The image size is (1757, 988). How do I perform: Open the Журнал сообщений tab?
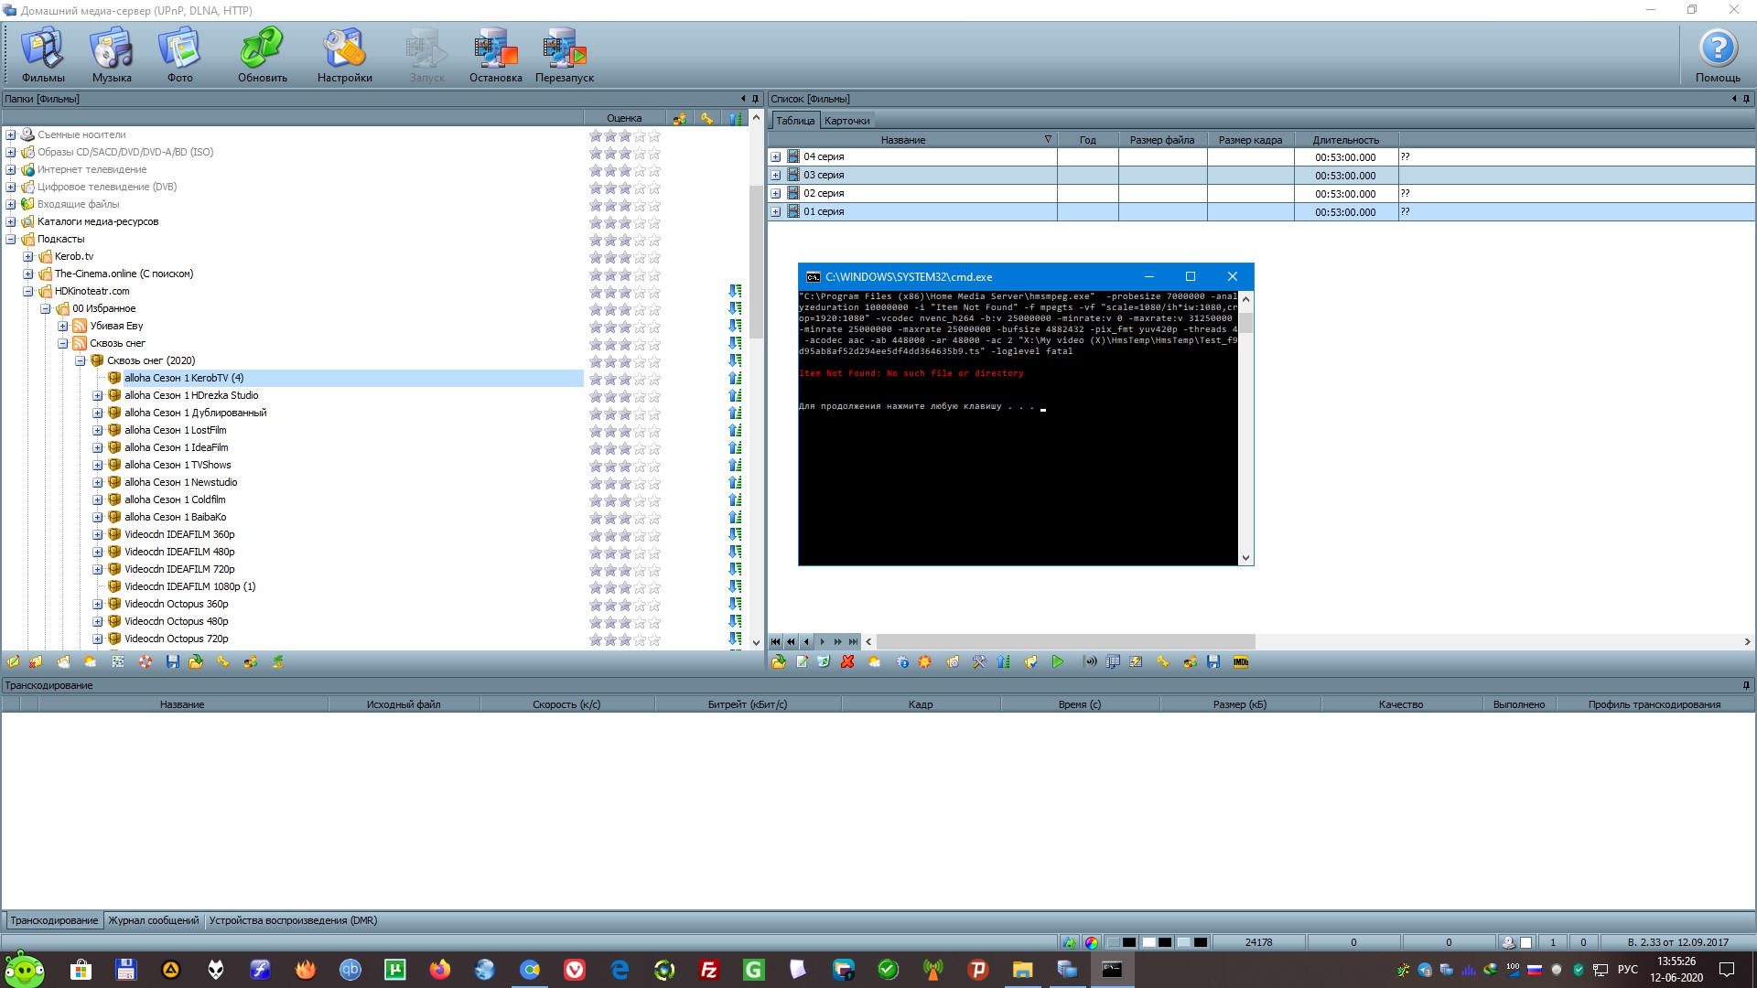pyautogui.click(x=153, y=920)
